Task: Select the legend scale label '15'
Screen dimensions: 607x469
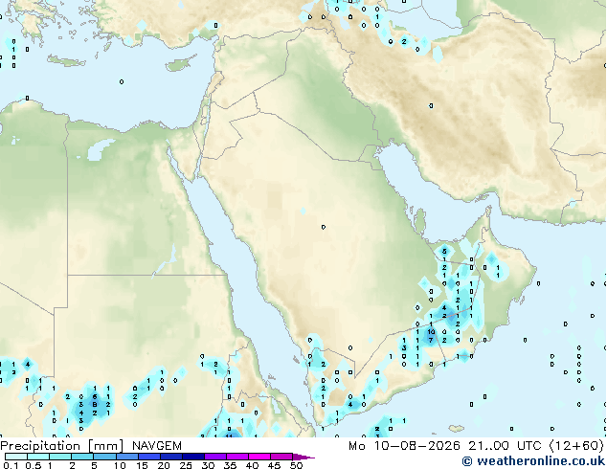Action: [142, 465]
